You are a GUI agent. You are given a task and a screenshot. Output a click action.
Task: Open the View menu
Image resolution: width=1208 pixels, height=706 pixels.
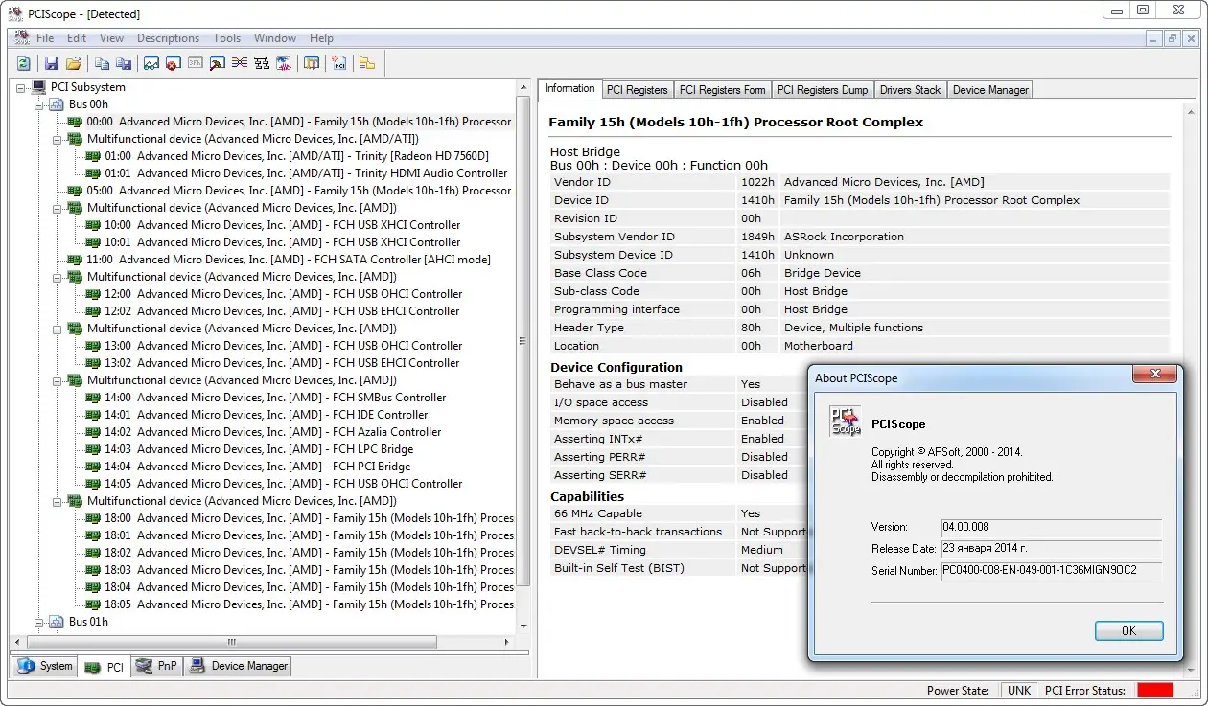click(112, 38)
